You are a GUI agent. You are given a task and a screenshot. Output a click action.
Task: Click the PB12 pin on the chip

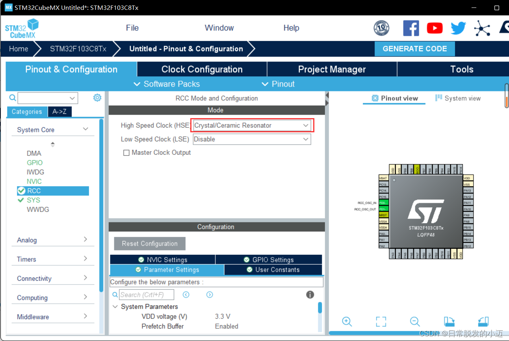[x=468, y=246]
